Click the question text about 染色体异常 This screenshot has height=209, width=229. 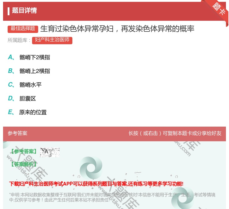pyautogui.click(x=117, y=29)
